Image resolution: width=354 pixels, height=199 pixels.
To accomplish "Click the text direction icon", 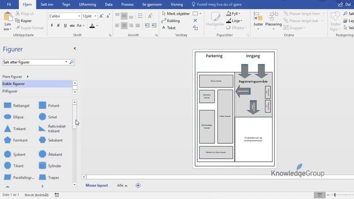I will [150, 16].
